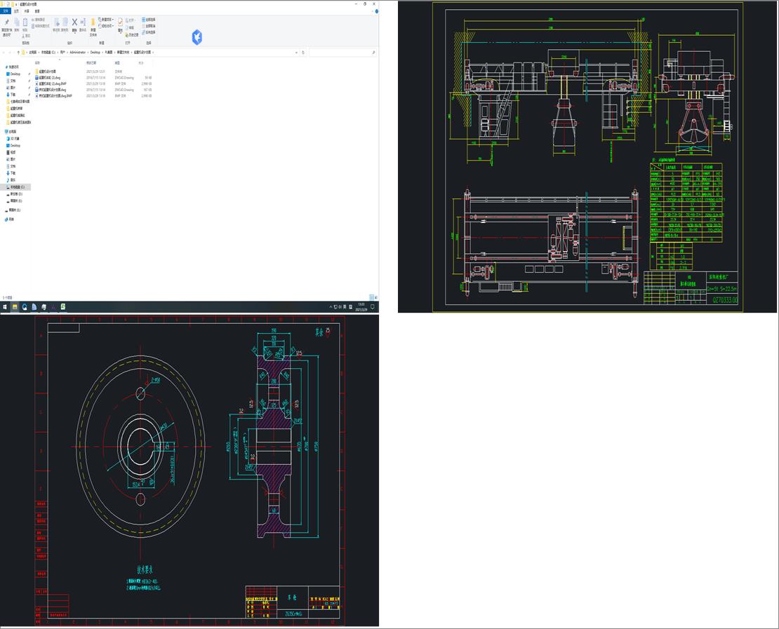Viewport: 779px width, 629px height.
Task: Select Local Disk (C:) in navigation tree
Action: click(17, 187)
